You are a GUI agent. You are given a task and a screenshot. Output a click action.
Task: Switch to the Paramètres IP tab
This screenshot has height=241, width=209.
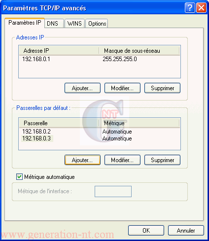coord(25,23)
